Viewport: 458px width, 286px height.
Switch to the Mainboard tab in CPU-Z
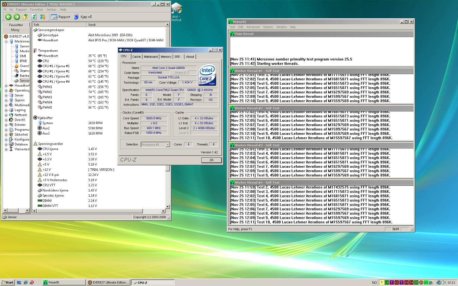coord(151,57)
